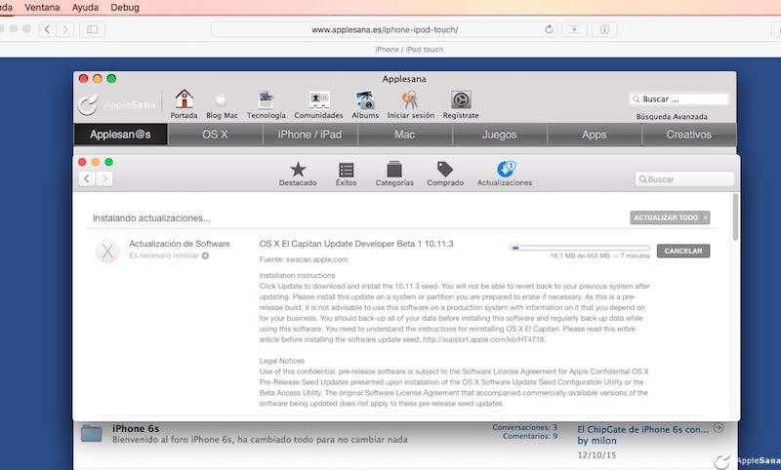The width and height of the screenshot is (781, 470).
Task: Click the Applesana Buscar search field
Action: (x=678, y=99)
